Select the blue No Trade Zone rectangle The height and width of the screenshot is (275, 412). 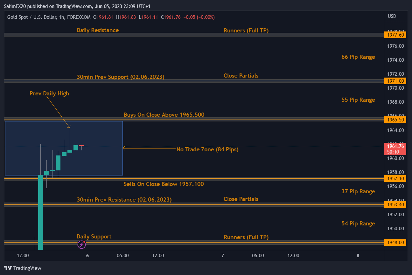[64, 148]
